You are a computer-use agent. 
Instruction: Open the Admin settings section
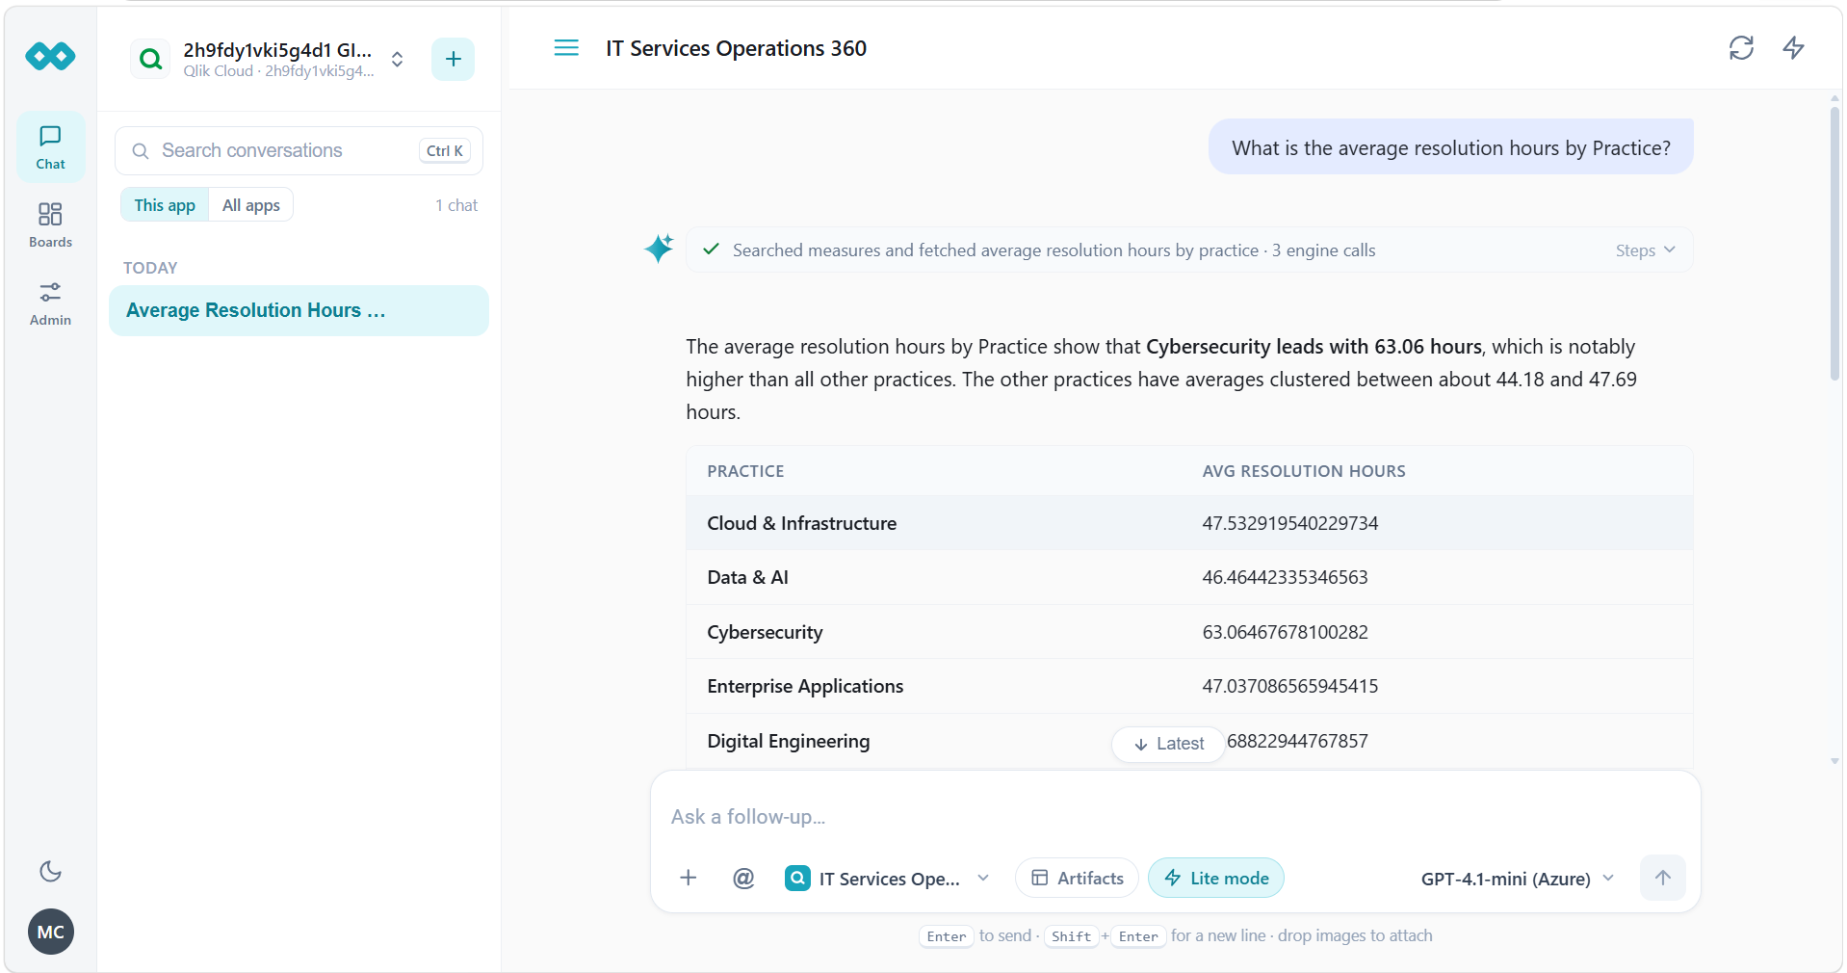coord(51,303)
